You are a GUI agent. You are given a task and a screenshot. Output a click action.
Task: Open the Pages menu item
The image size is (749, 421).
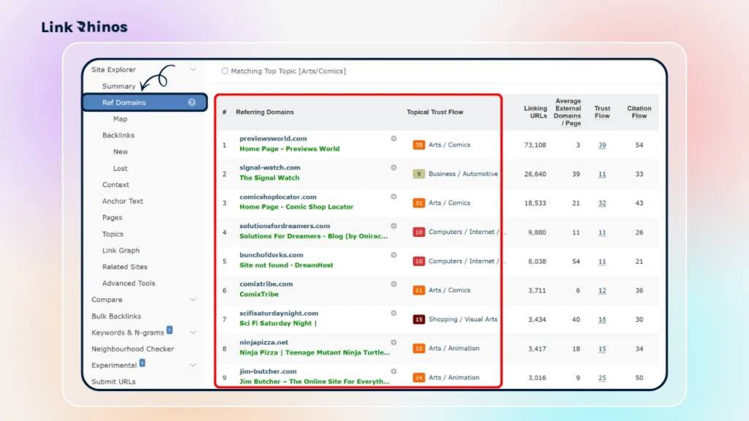coord(112,218)
